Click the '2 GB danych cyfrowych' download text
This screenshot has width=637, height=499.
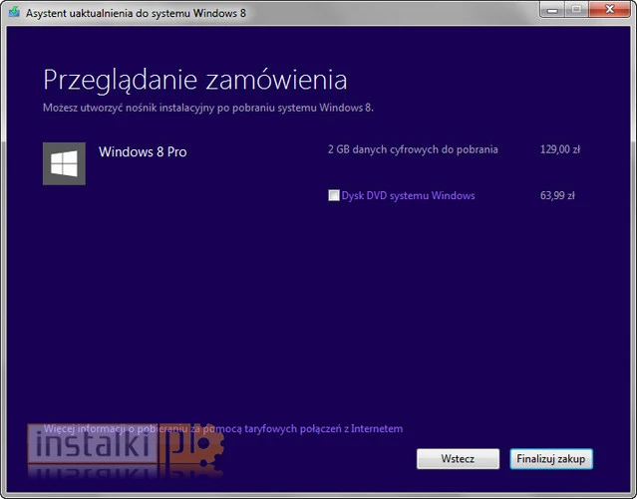tap(413, 149)
